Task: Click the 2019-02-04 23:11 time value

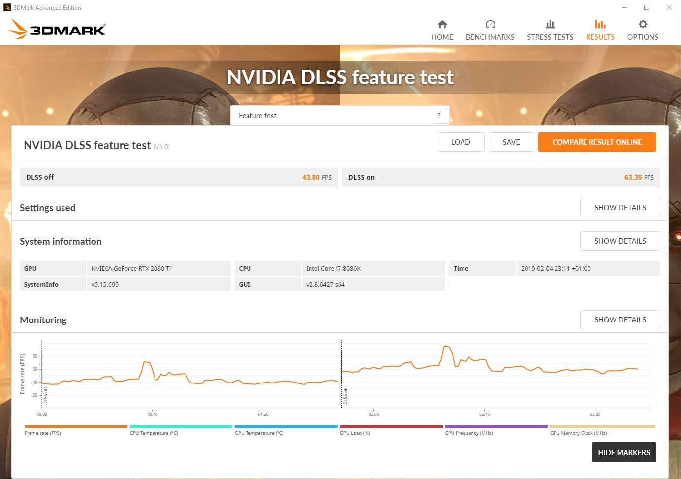Action: tap(588, 268)
